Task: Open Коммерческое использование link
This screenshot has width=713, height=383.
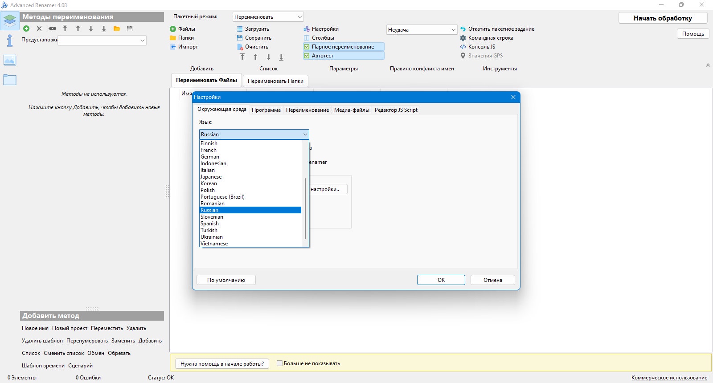Action: [x=669, y=378]
